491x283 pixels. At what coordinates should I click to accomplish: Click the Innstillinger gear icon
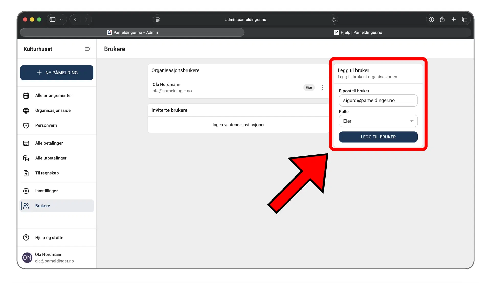coord(26,191)
